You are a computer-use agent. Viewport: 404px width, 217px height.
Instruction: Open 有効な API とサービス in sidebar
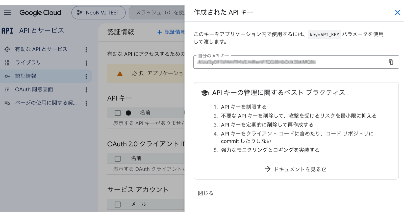pyautogui.click(x=41, y=49)
